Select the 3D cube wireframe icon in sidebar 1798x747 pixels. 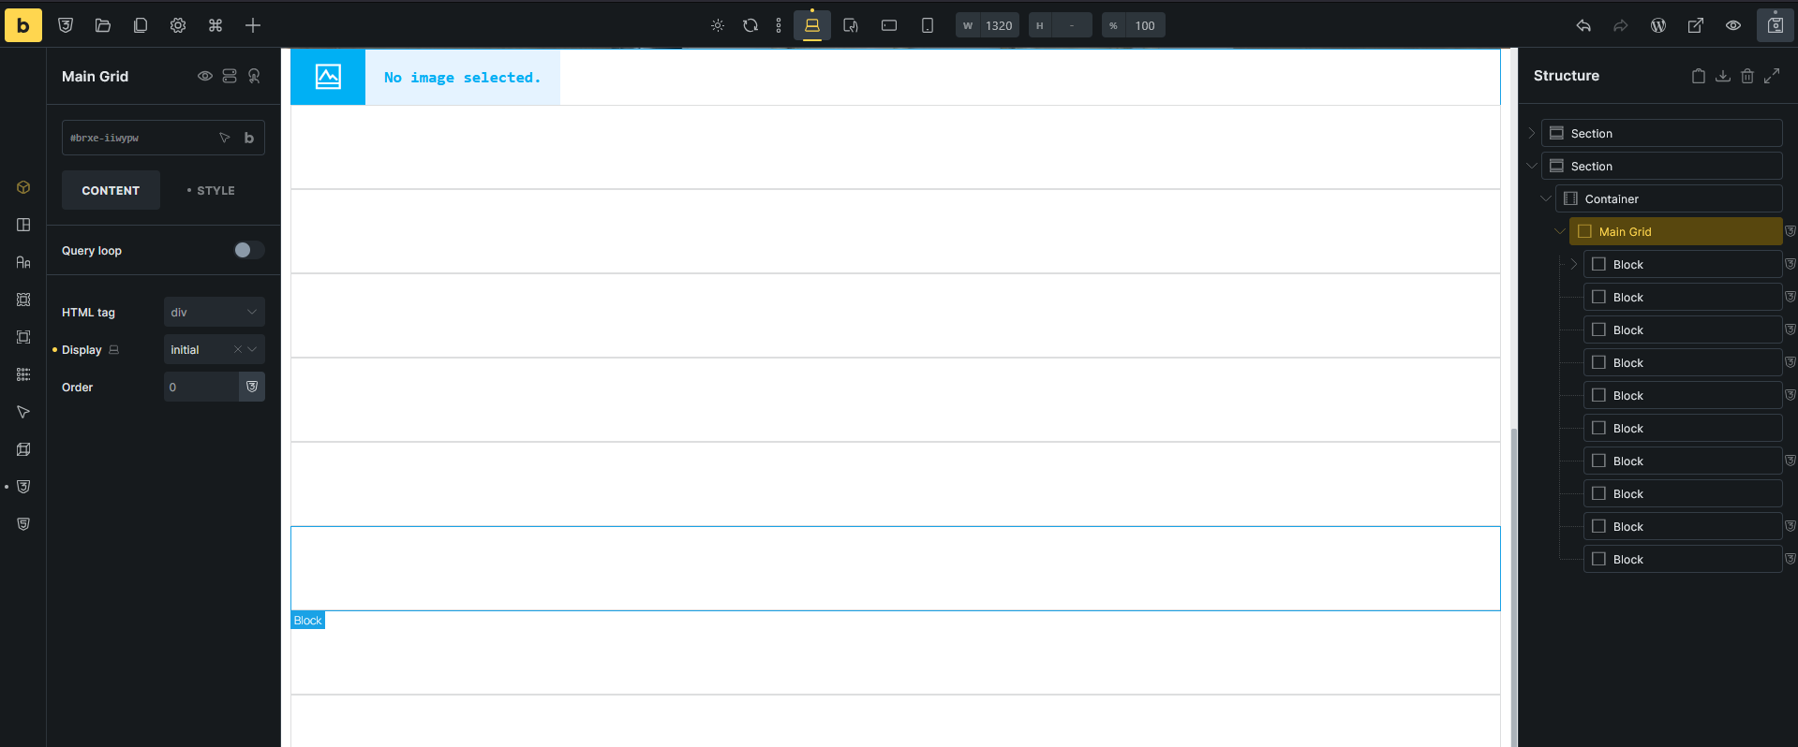tap(23, 449)
